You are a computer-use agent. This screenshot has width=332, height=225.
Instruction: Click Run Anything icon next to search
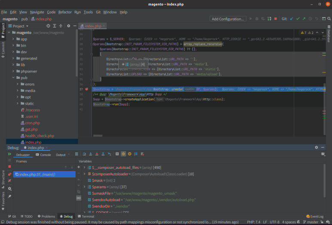324,19
